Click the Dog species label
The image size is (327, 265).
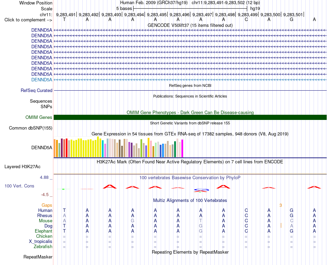pos(49,226)
